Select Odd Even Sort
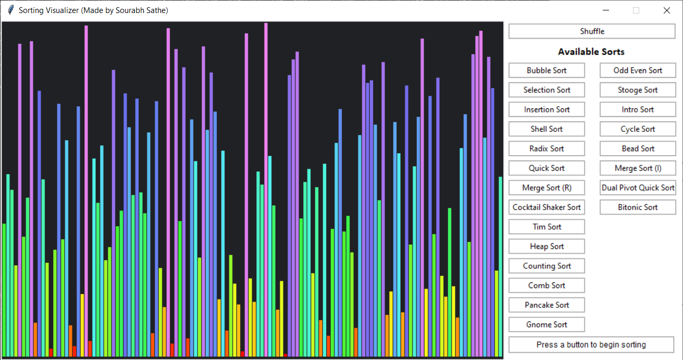 coord(638,70)
